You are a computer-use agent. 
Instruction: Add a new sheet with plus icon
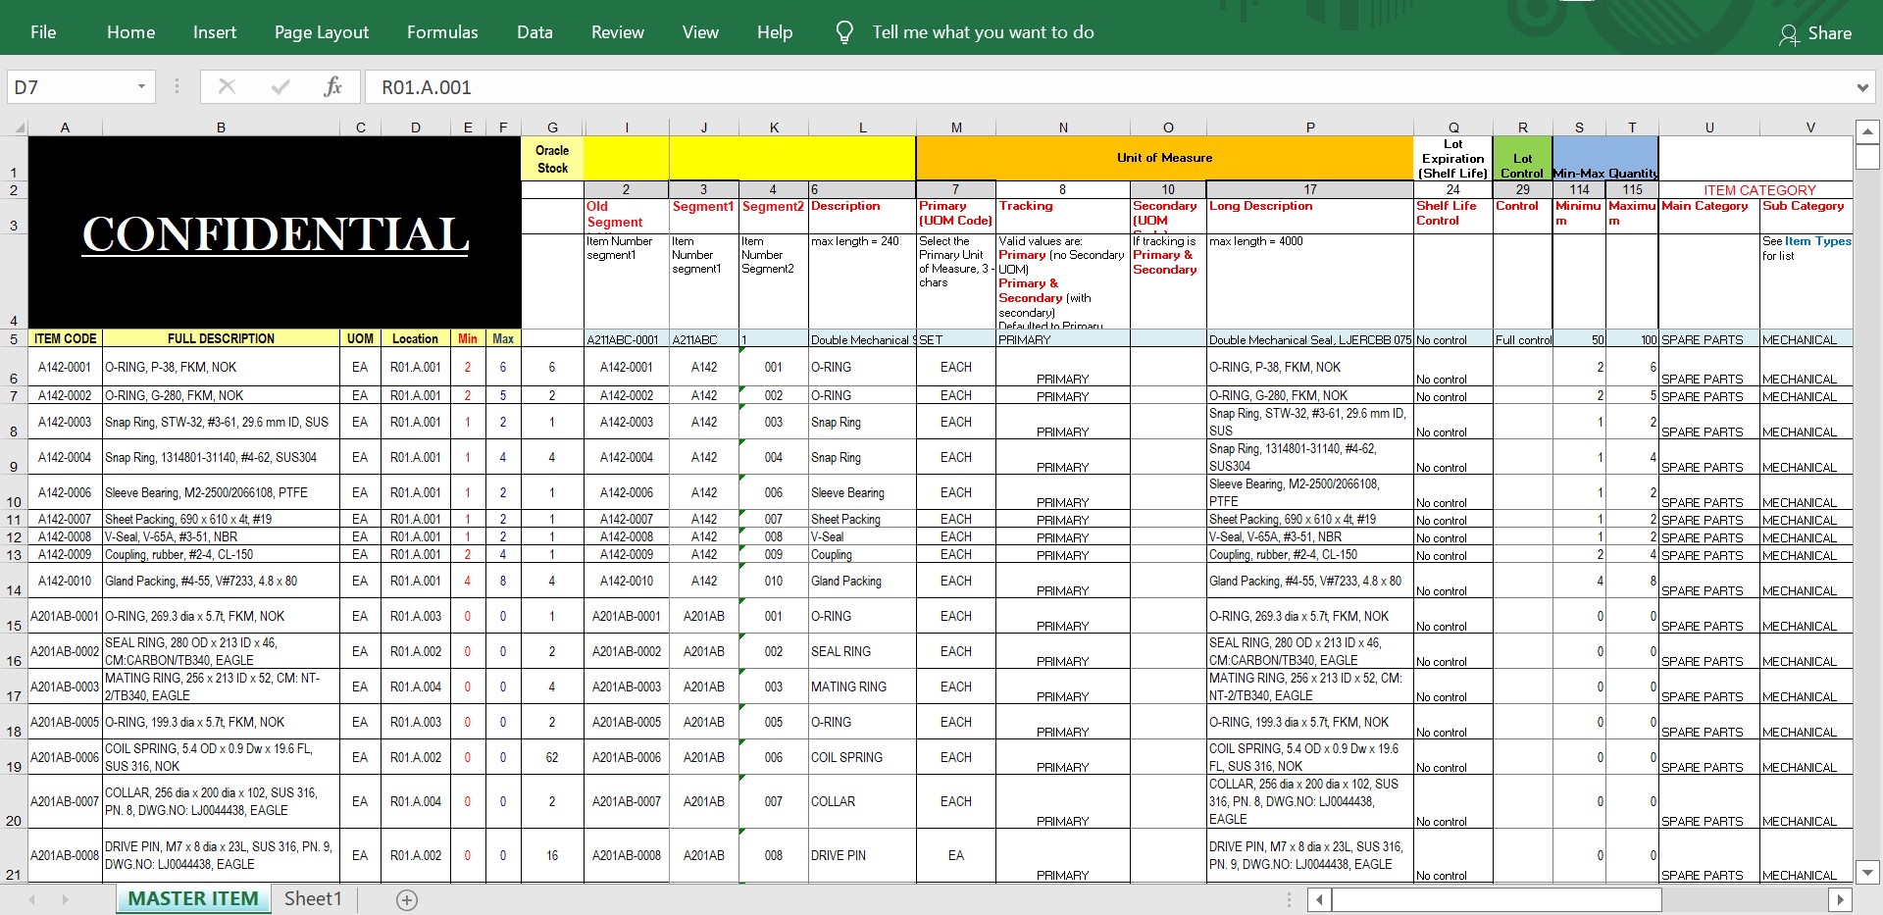point(407,899)
